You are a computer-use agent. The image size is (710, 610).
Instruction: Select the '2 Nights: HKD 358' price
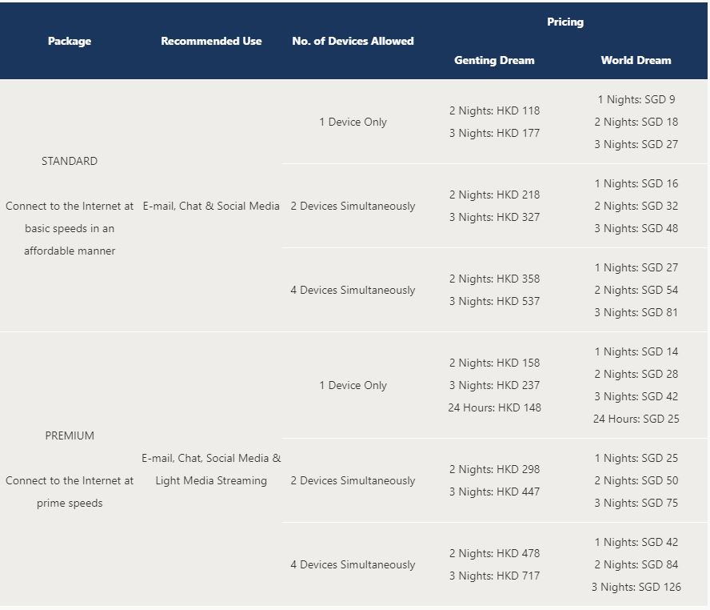(494, 279)
